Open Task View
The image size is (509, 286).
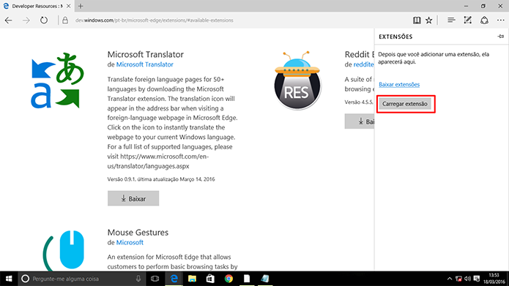point(155,279)
